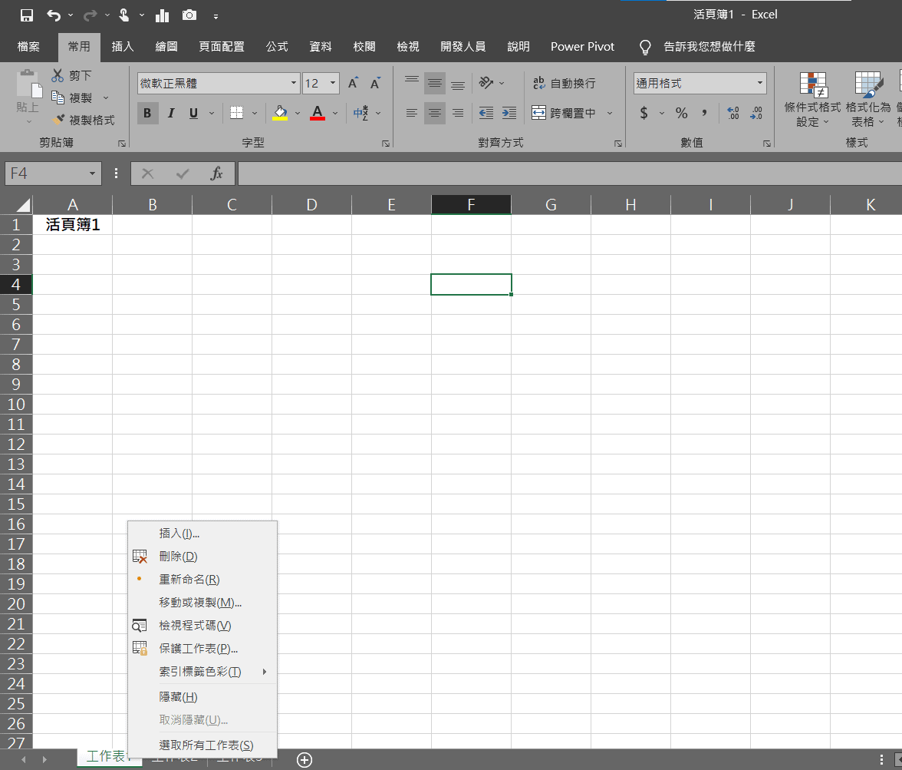Click the Redo arrow icon
This screenshot has width=902, height=770.
pyautogui.click(x=90, y=15)
